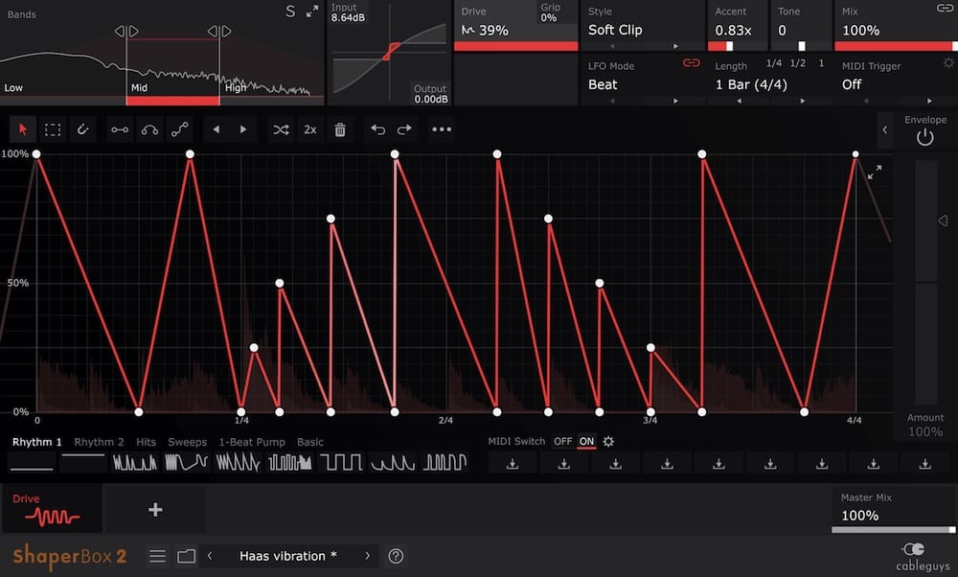The image size is (958, 577).
Task: Select the Drive shaper tab
Action: pos(52,509)
